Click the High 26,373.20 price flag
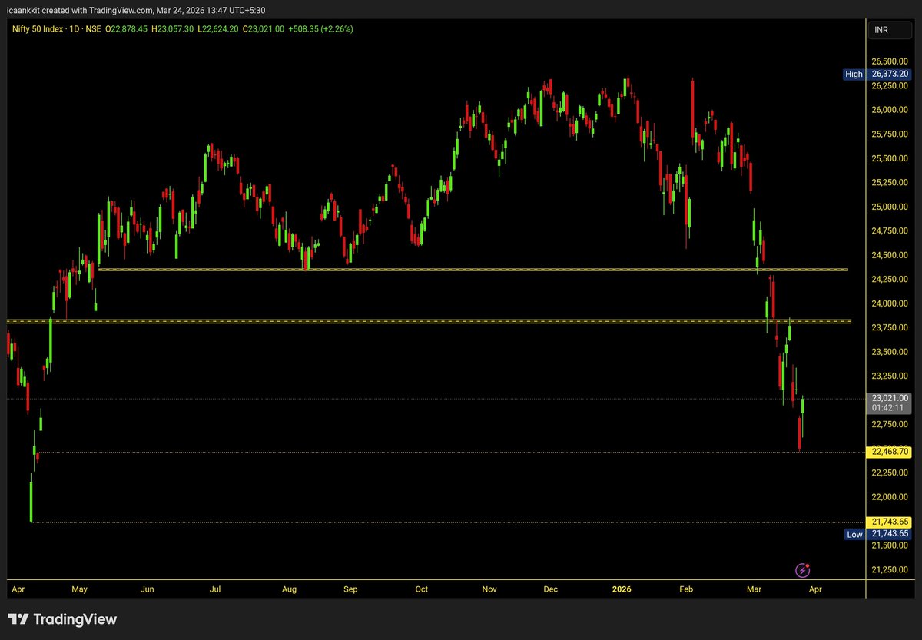922x640 pixels. (878, 74)
